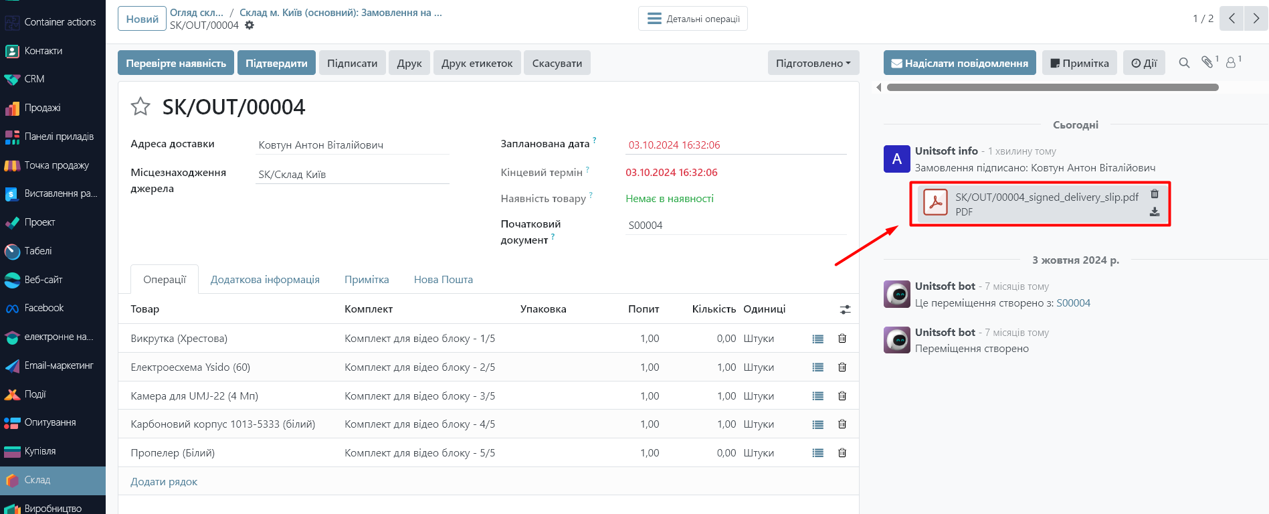
Task: Open attachments via the paperclip icon
Action: (x=1207, y=62)
